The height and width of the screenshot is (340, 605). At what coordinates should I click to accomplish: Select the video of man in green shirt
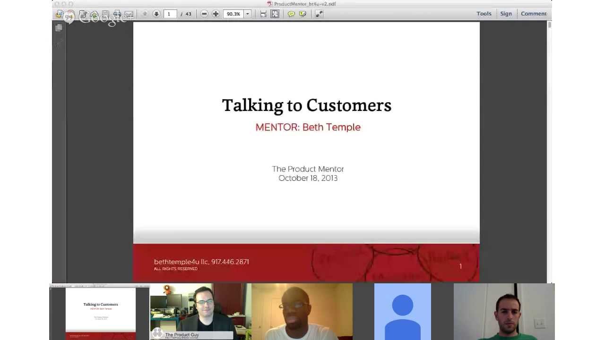point(504,312)
